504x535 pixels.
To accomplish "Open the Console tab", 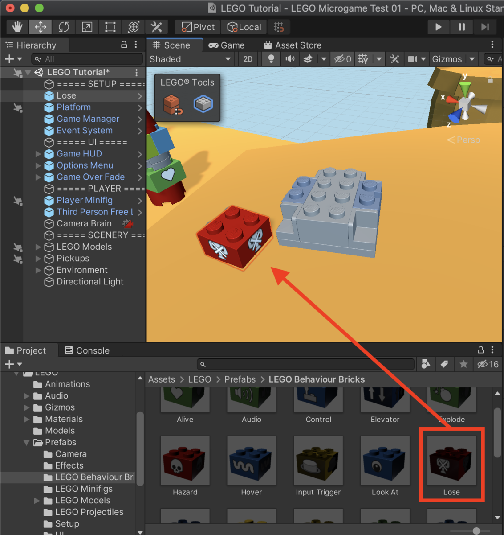I will [x=87, y=350].
